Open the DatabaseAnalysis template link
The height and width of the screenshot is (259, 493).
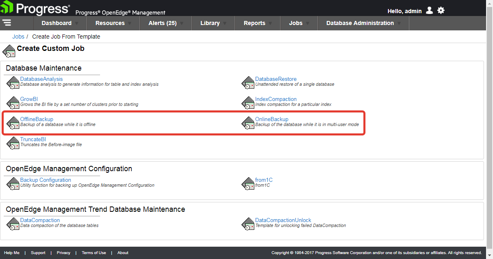coord(41,79)
